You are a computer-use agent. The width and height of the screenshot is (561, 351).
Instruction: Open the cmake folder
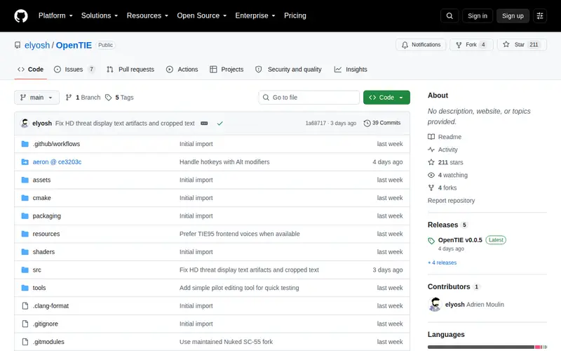pos(41,198)
